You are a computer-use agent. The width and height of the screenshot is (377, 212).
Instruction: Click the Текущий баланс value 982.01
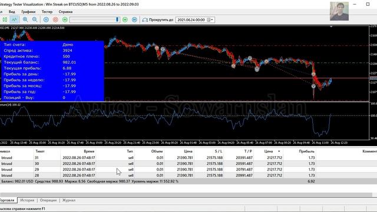tap(69, 62)
